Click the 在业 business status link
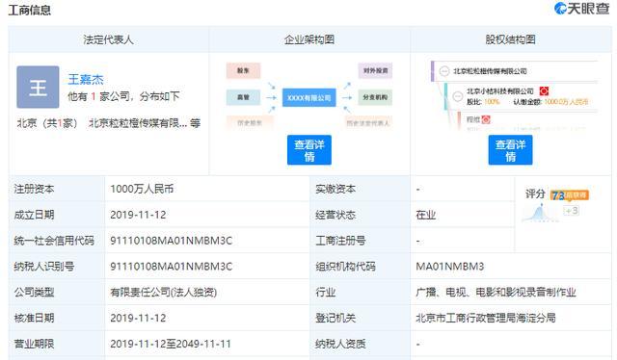Image resolution: width=617 pixels, height=360 pixels. point(426,215)
